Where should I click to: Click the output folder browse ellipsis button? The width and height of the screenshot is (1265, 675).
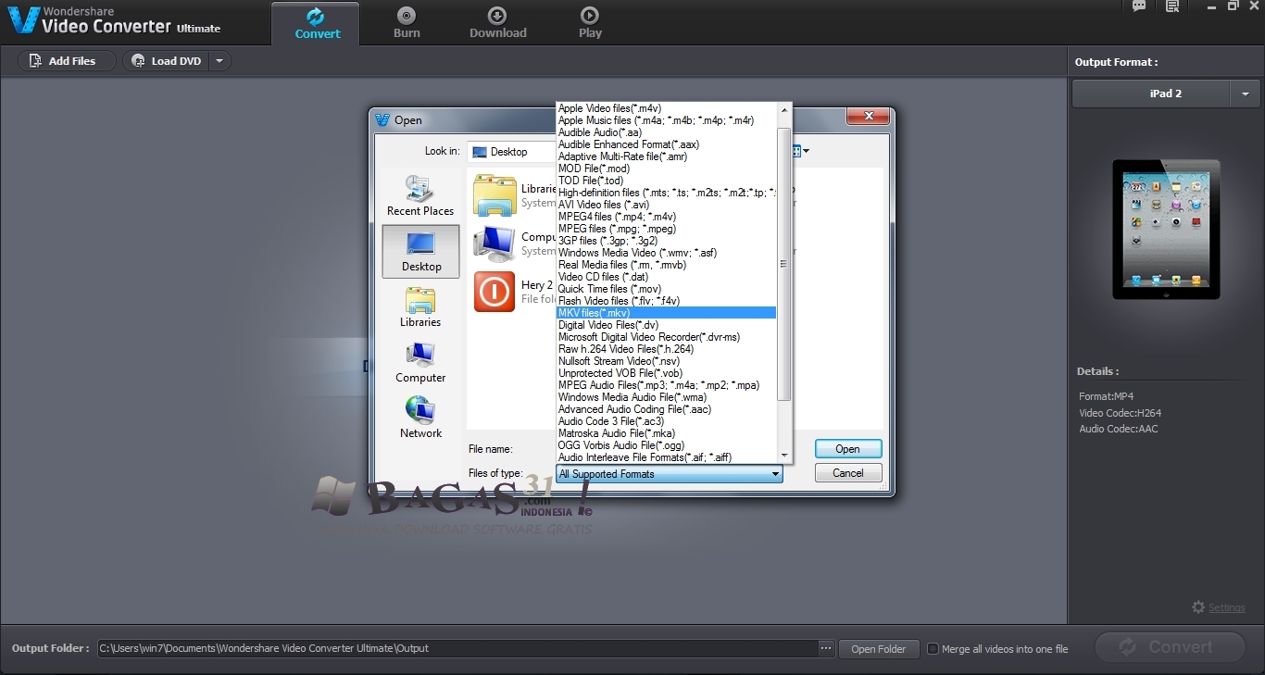pos(826,648)
